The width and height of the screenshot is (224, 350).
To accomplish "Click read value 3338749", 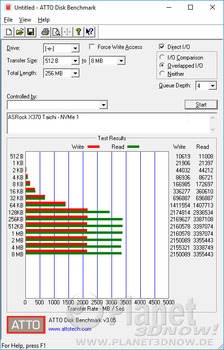I will coord(203,248).
